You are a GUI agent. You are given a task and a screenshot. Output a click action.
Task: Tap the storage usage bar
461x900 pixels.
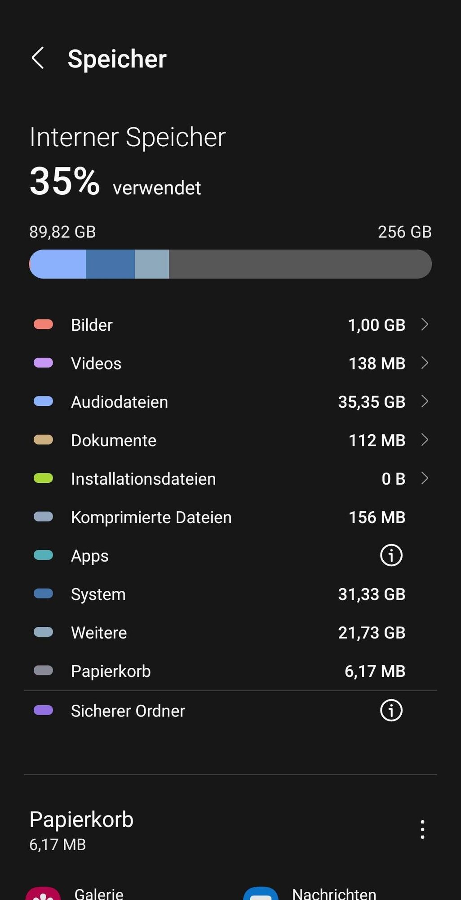230,264
